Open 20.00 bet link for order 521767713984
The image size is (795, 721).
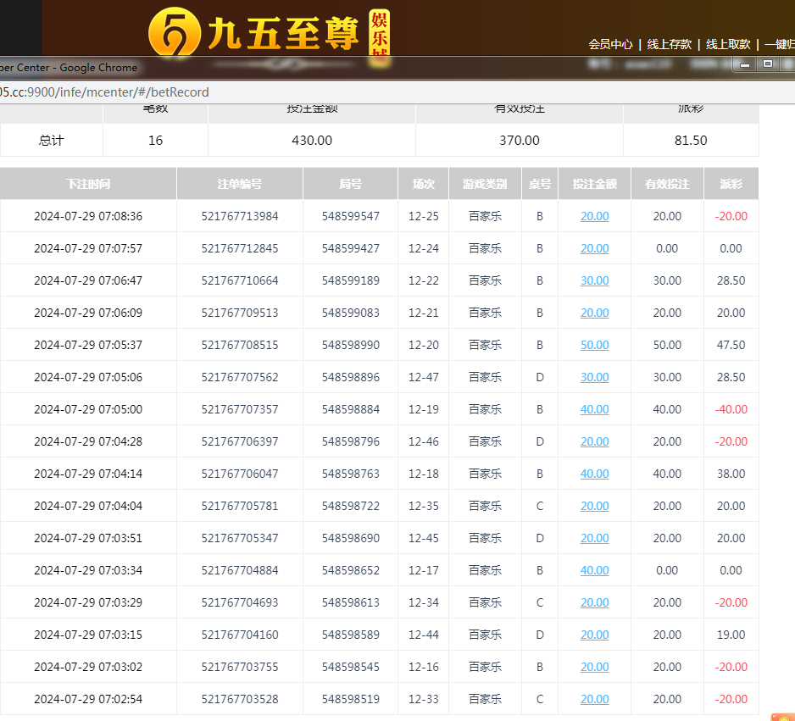coord(594,216)
